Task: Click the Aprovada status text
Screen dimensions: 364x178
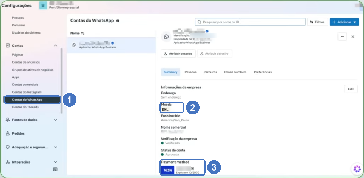Action: click(x=172, y=154)
